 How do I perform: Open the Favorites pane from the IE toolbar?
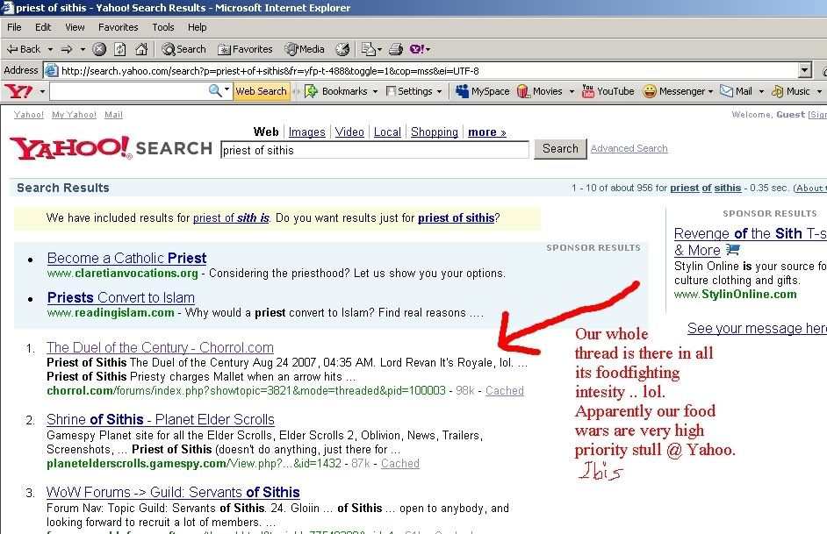(x=245, y=49)
